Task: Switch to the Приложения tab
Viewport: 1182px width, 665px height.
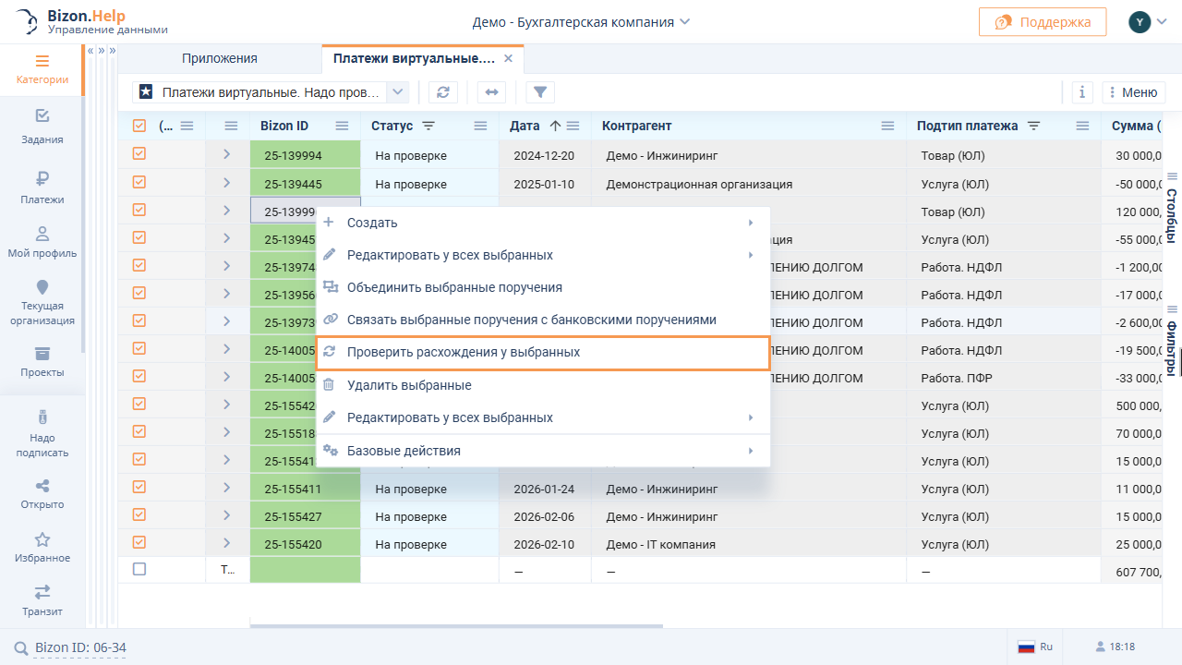Action: [220, 59]
